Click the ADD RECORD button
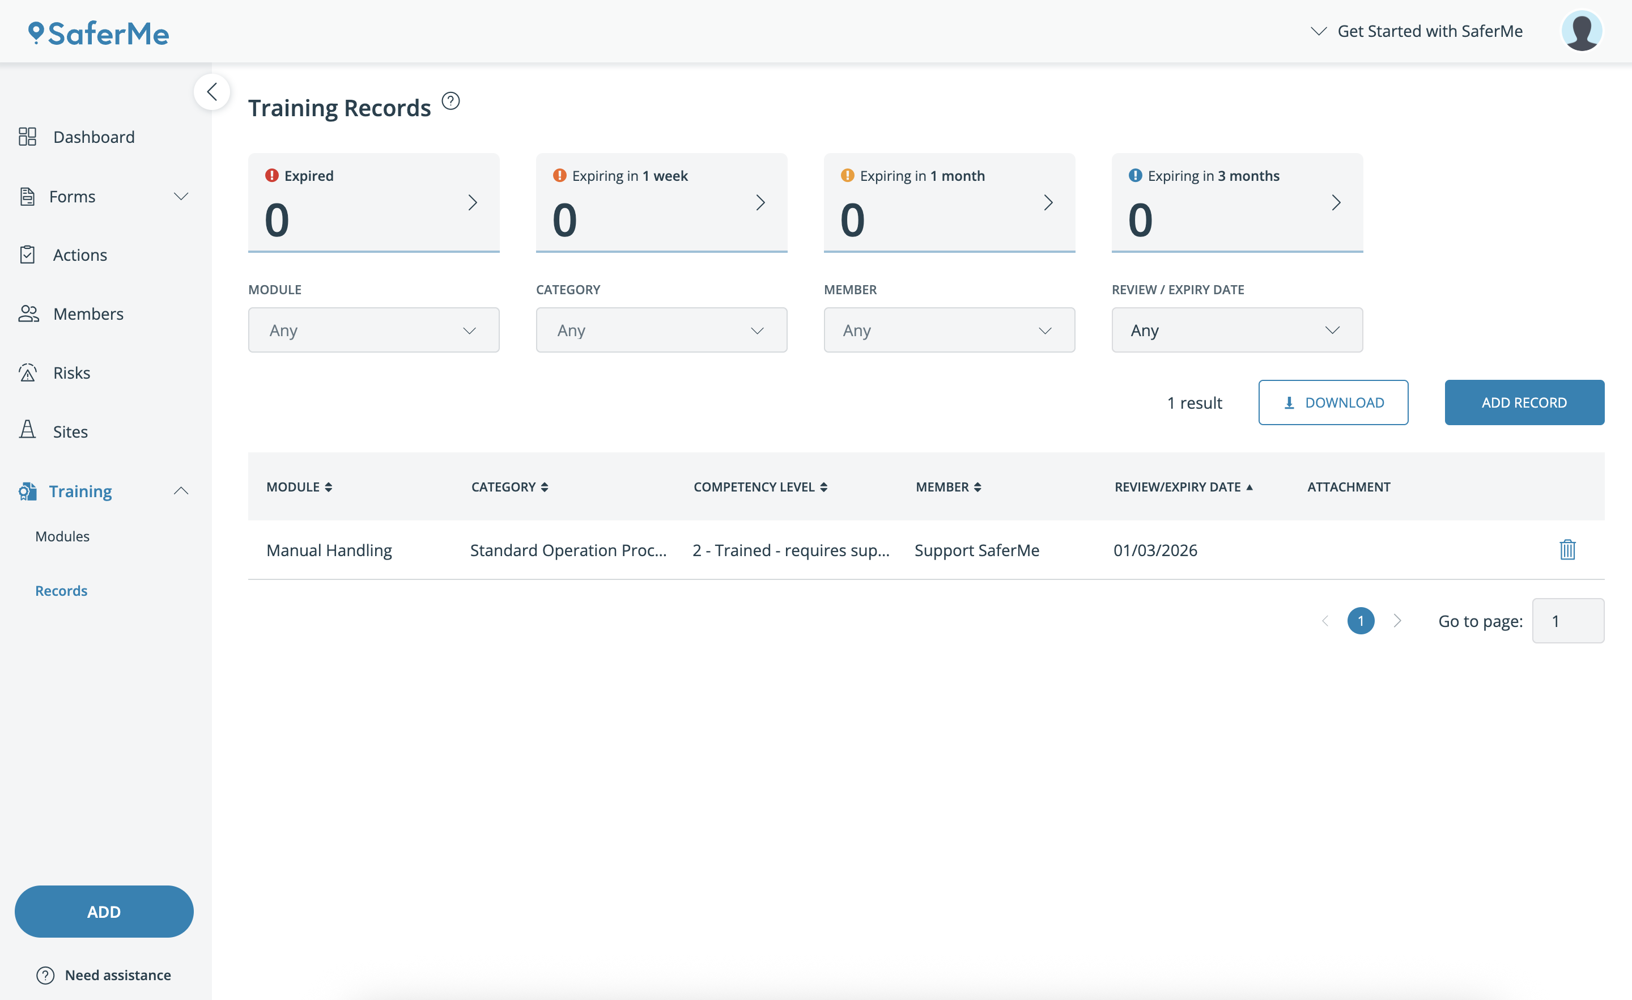The width and height of the screenshot is (1632, 1000). 1524,402
